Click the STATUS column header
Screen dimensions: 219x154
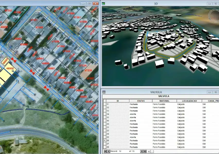tap(141, 101)
